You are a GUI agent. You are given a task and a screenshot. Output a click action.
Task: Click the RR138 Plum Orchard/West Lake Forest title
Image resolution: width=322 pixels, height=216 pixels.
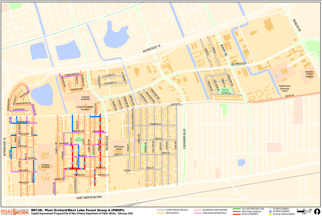pos(78,210)
